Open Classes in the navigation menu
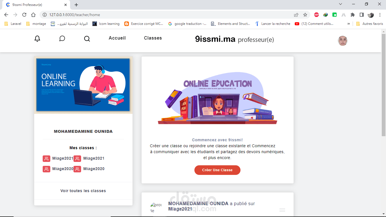The width and height of the screenshot is (386, 217). 153,38
